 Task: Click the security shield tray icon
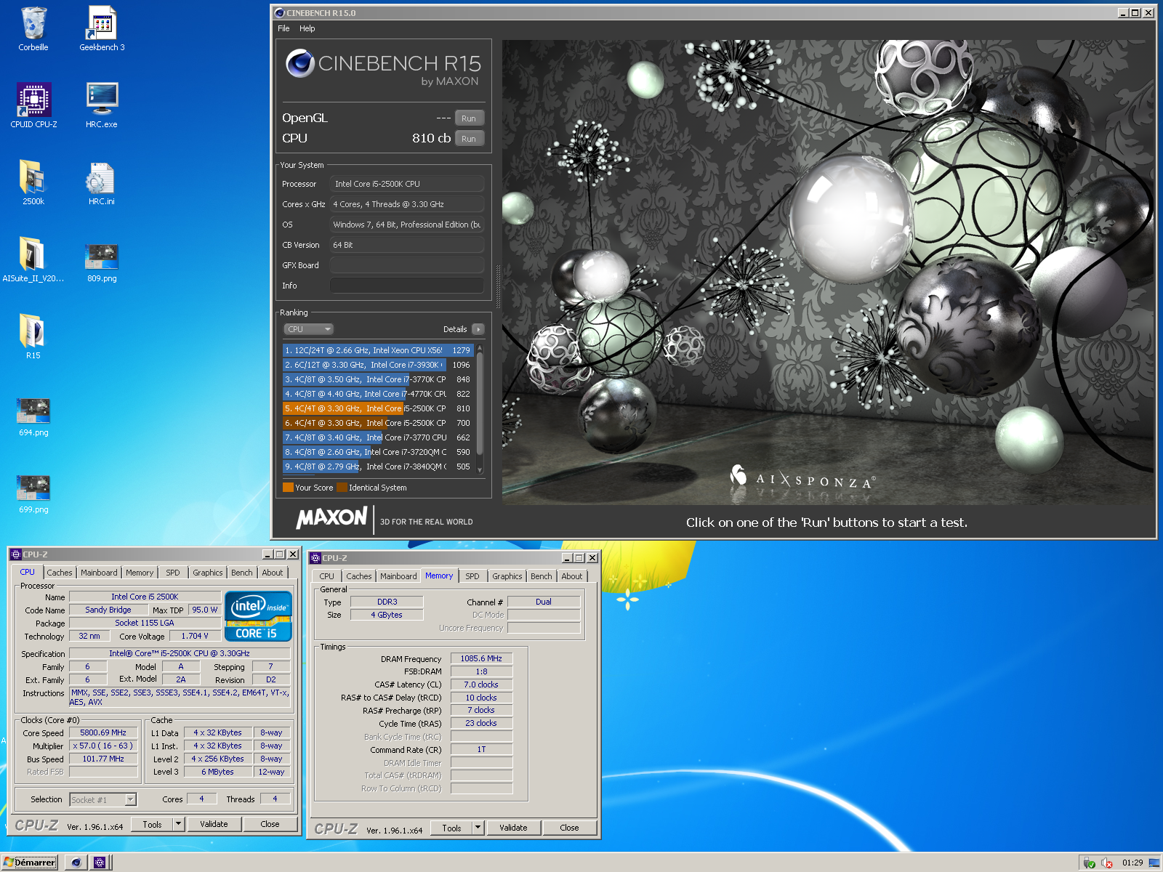(1089, 863)
